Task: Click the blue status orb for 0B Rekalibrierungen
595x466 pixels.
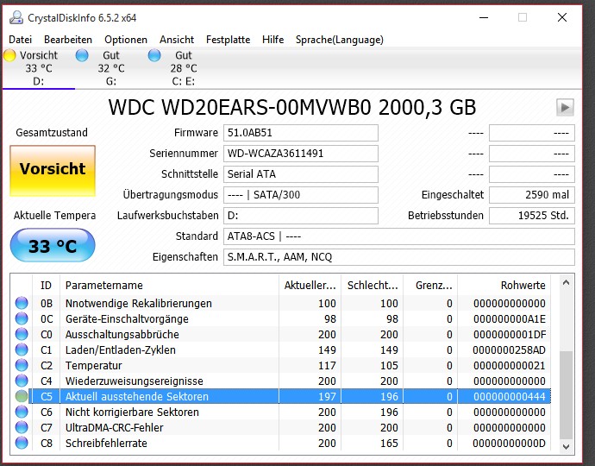Action: point(22,303)
